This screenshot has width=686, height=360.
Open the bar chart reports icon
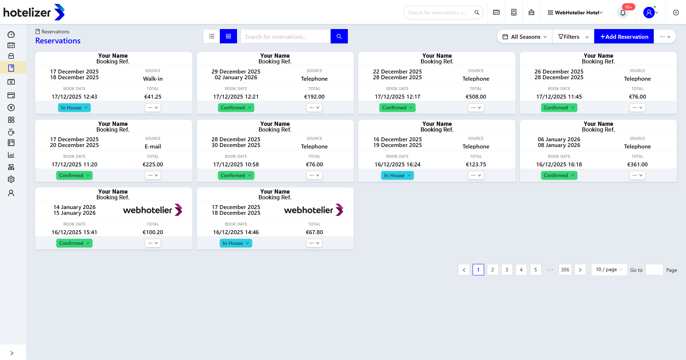pos(11,155)
